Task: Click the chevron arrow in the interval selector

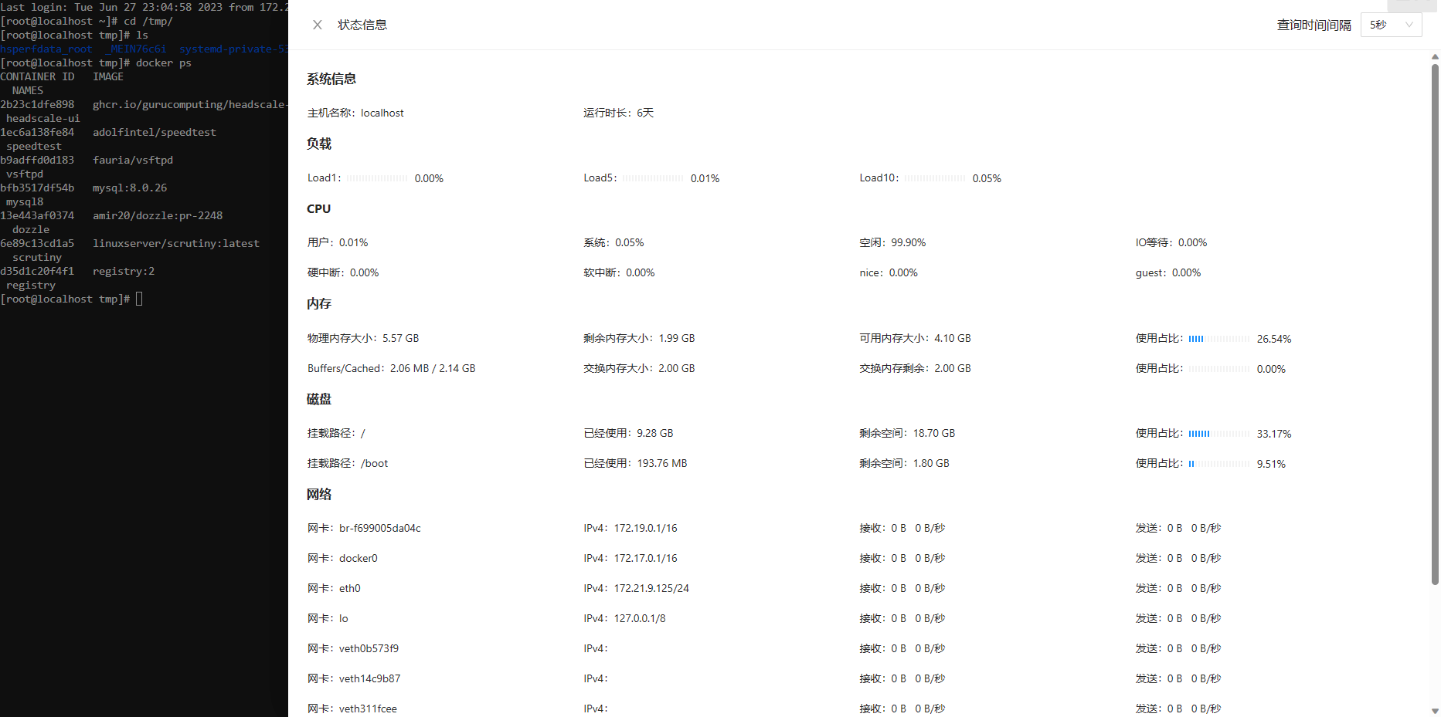Action: 1409,25
